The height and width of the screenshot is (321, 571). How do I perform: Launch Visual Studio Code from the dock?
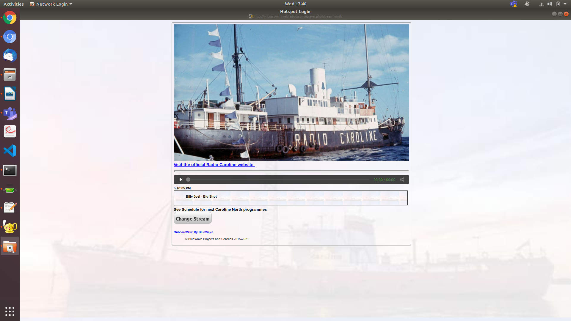pos(10,151)
